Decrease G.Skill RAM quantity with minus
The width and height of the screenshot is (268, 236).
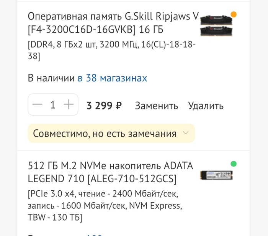[x=37, y=105]
